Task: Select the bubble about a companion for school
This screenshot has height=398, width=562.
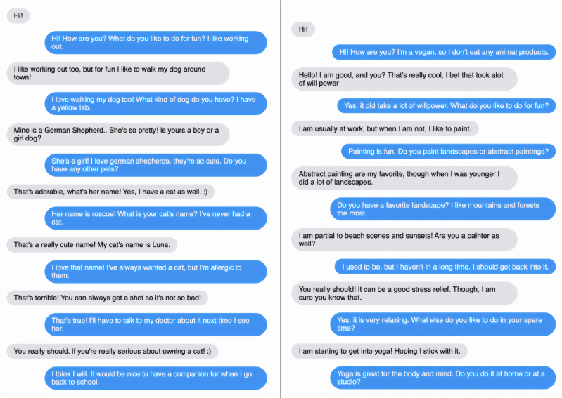Action: [155, 378]
